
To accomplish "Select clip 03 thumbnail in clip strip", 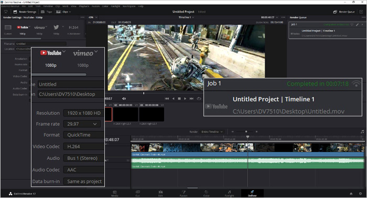I will [x=152, y=114].
